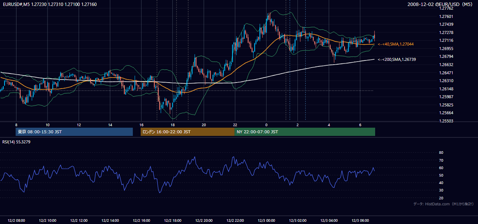
Task: Select the 200,SMA,1.26739 moving average label
Action: 397,59
